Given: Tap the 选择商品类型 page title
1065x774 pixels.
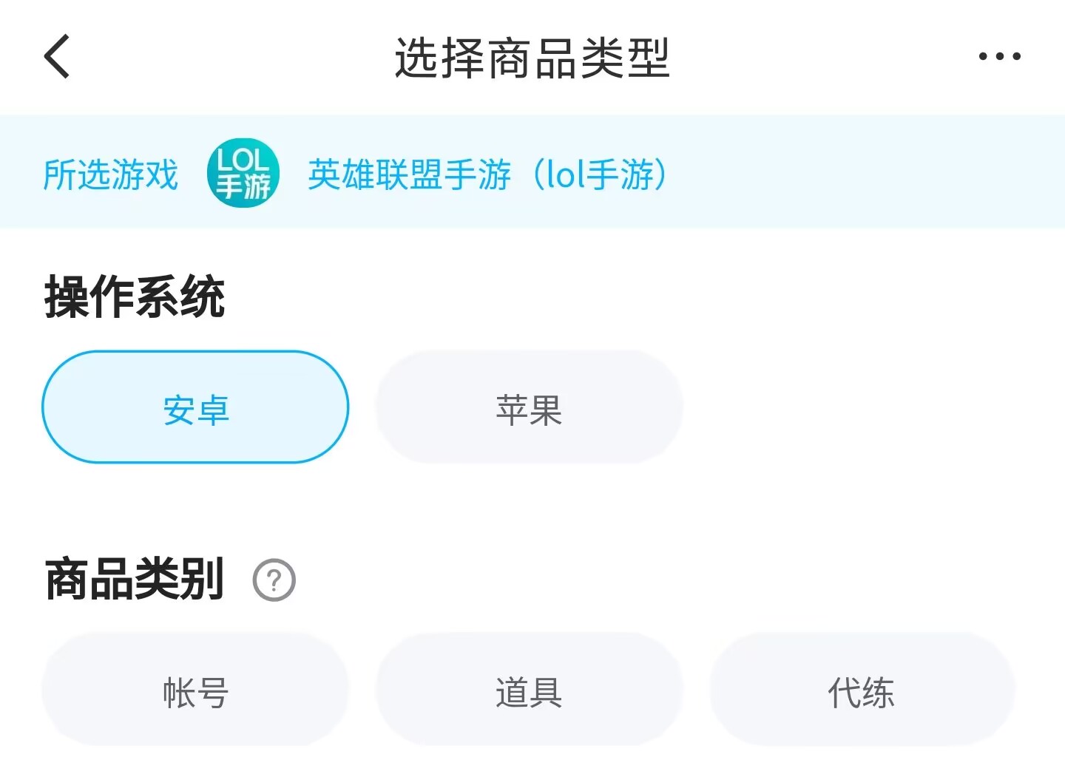Looking at the screenshot, I should (532, 58).
